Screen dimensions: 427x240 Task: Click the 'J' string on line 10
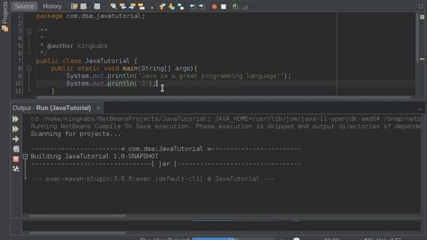point(143,83)
